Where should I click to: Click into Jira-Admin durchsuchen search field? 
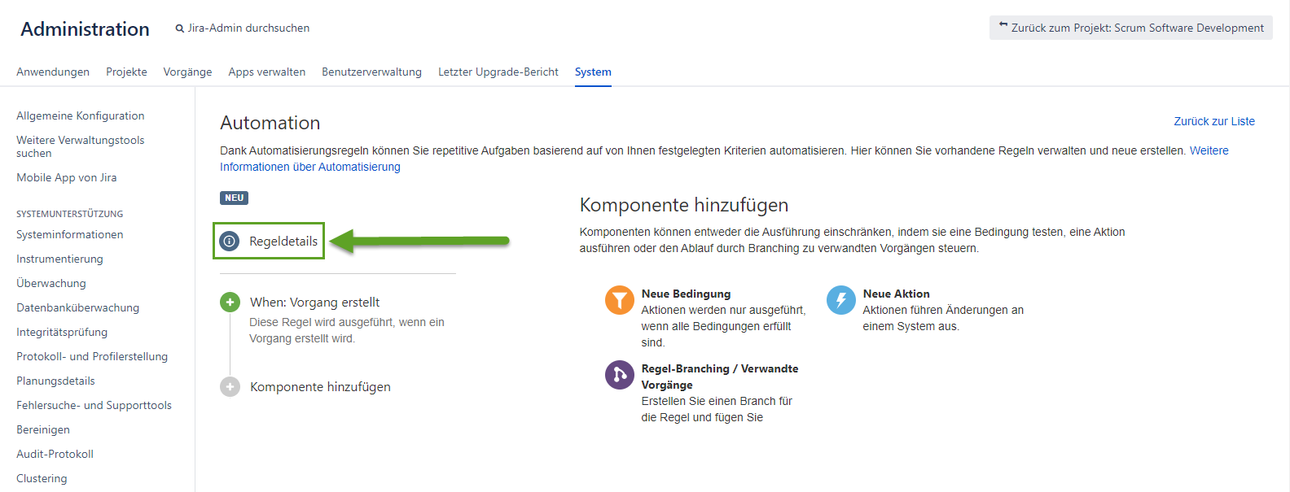click(x=248, y=28)
